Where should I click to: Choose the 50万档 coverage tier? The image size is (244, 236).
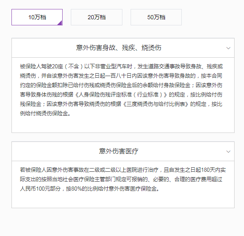156,17
